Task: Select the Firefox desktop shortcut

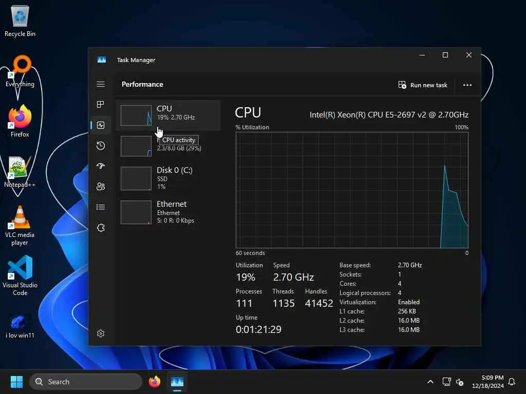Action: 20,121
